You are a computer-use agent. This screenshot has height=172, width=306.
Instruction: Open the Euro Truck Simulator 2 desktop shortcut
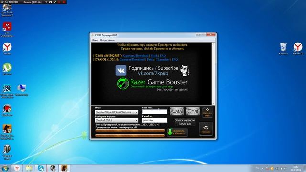7,10
